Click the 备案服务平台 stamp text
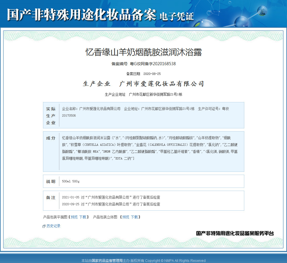The height and width of the screenshot is (263, 287). pyautogui.click(x=235, y=233)
